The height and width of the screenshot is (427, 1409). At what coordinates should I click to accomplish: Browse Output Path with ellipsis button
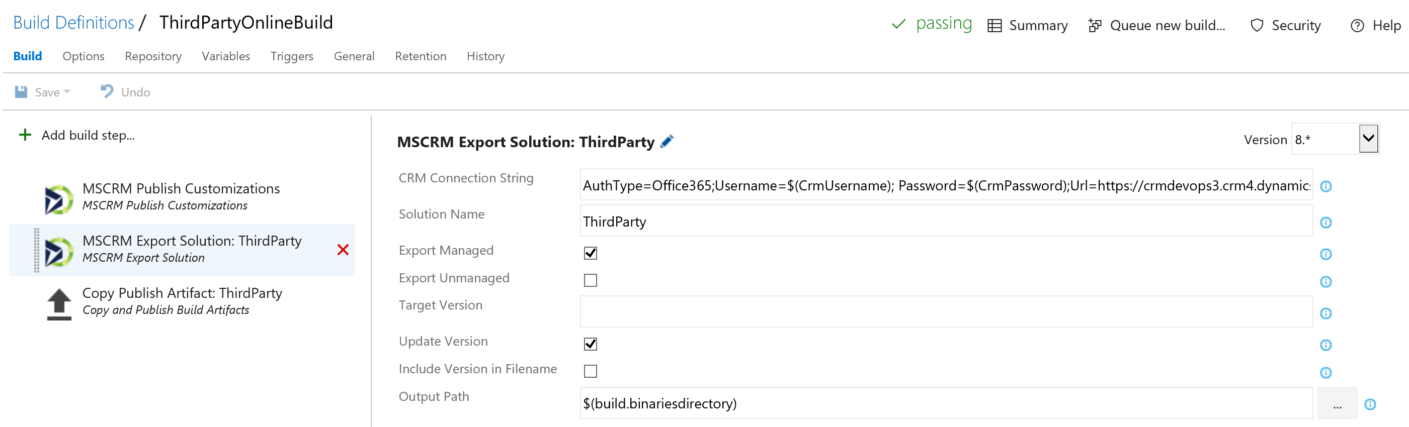click(1337, 404)
